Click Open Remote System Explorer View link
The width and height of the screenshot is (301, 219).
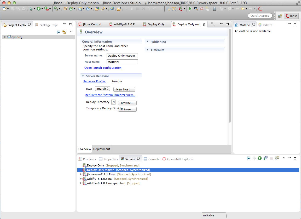pos(110,95)
